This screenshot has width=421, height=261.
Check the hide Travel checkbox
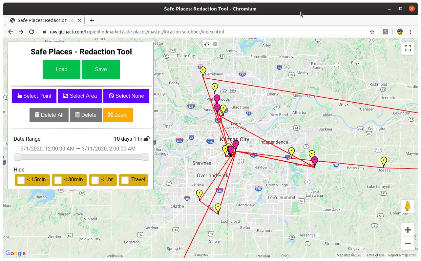click(125, 180)
